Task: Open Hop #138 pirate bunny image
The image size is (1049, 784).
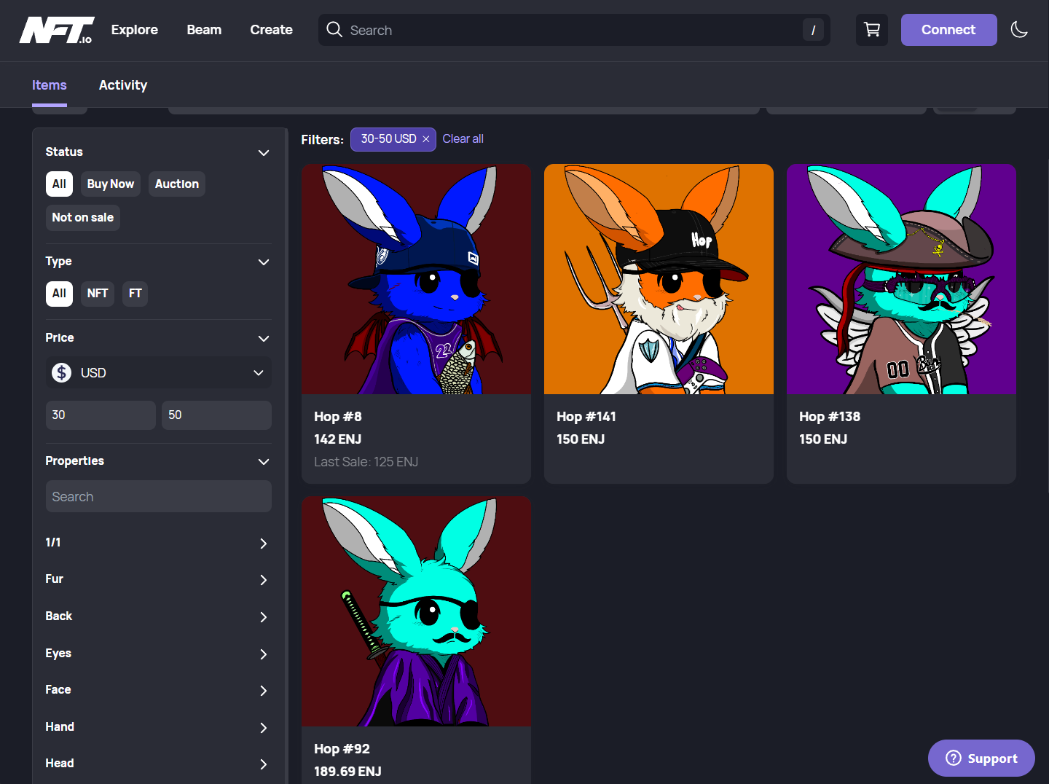Action: [901, 279]
